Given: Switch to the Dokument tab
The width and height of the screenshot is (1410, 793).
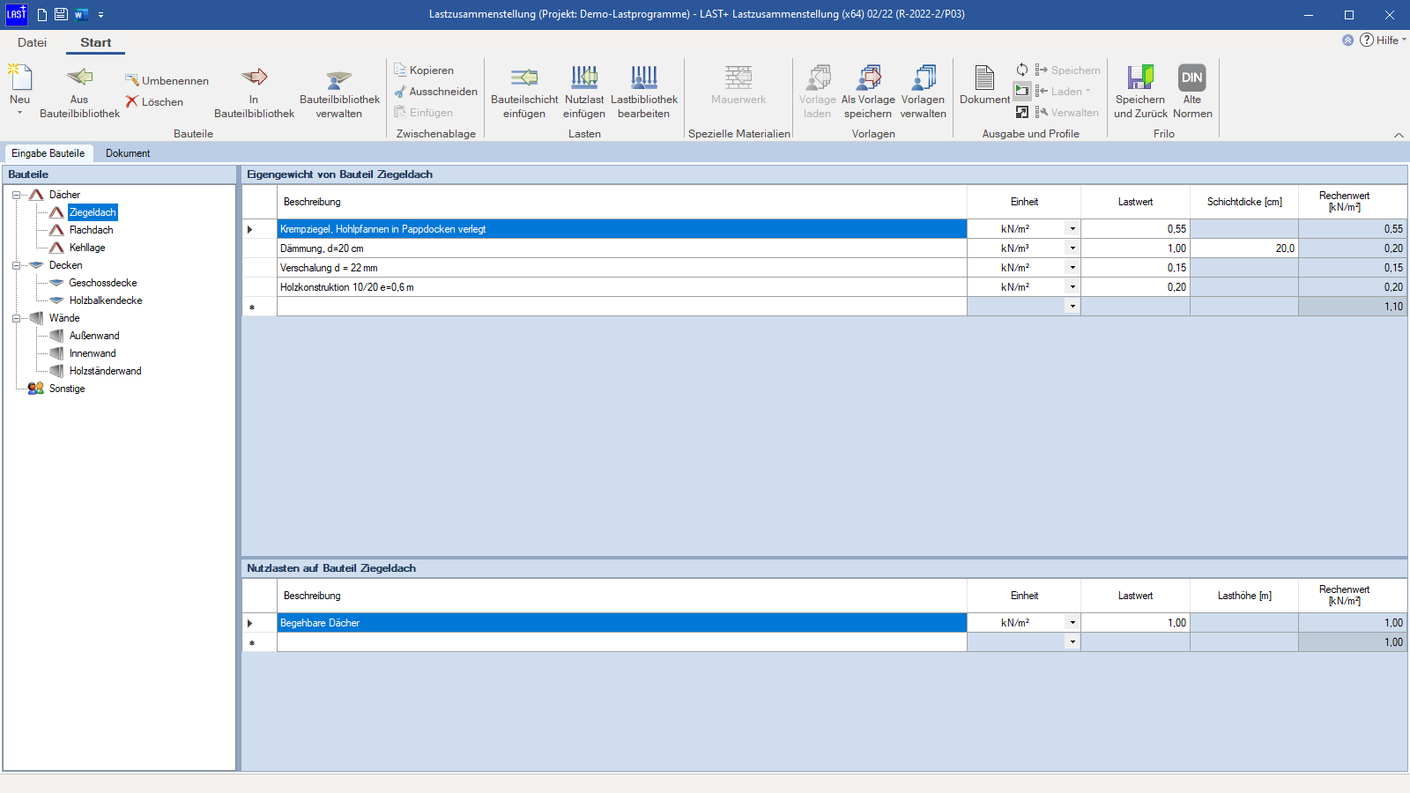Looking at the screenshot, I should coord(128,153).
